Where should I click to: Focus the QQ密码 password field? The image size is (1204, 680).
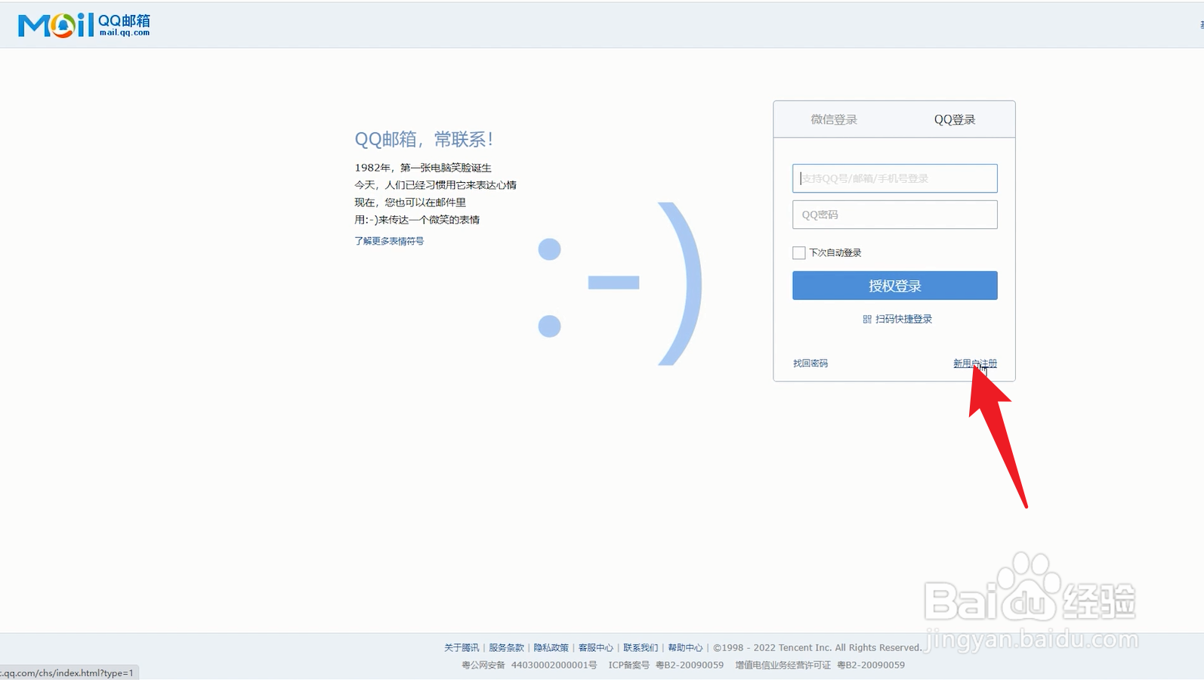click(x=894, y=215)
